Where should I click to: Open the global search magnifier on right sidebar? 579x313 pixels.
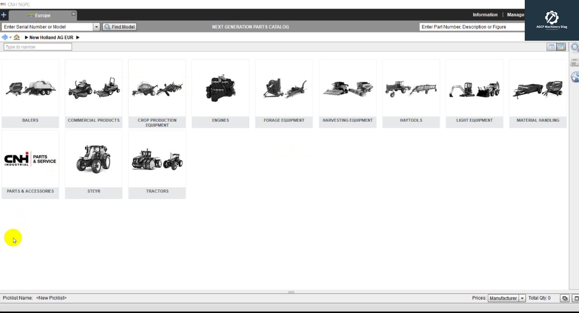click(575, 47)
